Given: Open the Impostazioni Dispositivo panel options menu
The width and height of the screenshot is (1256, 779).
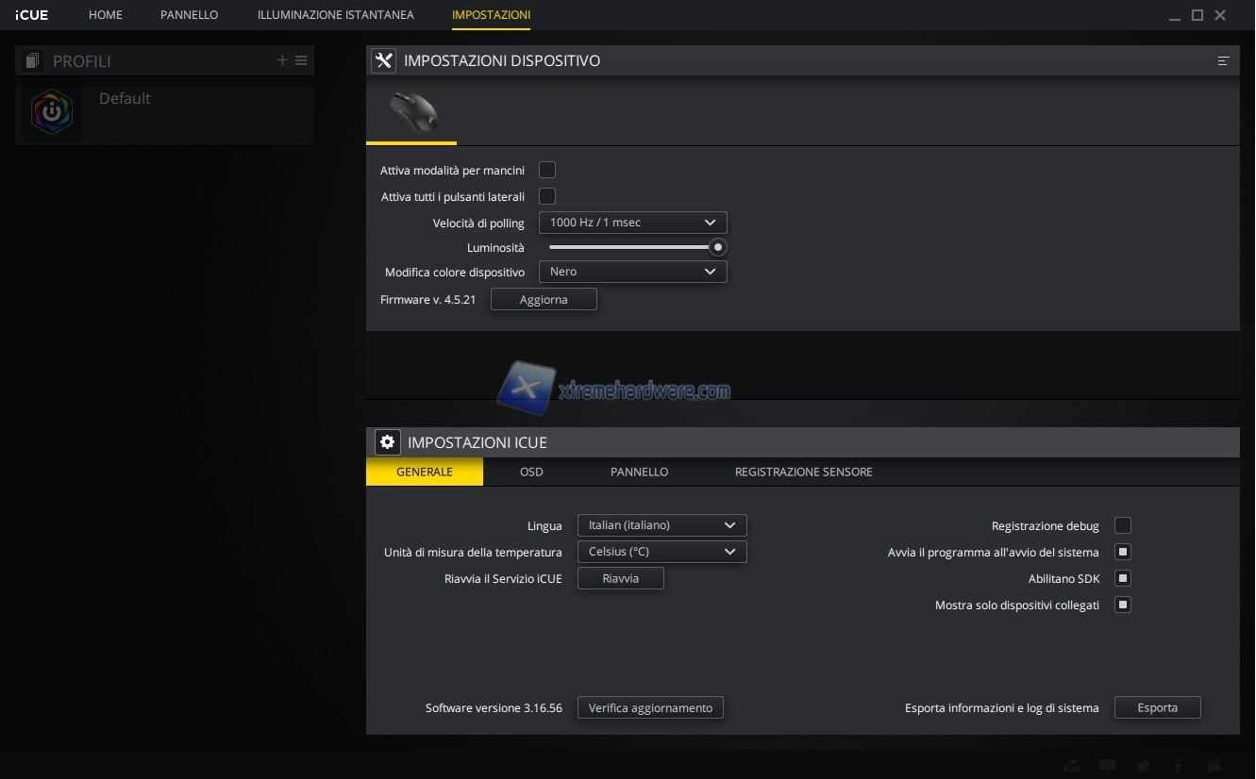Looking at the screenshot, I should tap(1223, 60).
